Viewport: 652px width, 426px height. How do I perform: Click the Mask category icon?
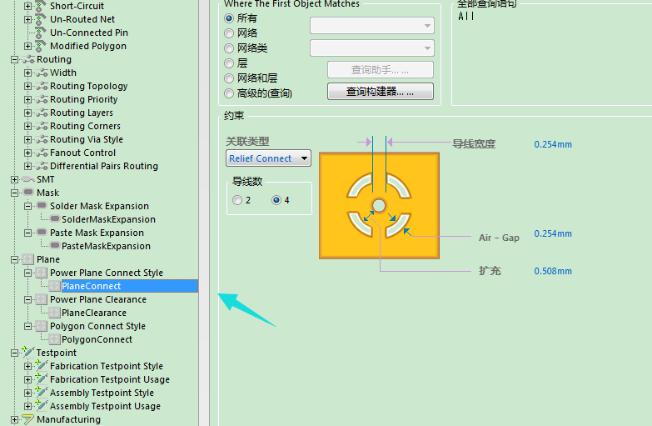tap(27, 193)
